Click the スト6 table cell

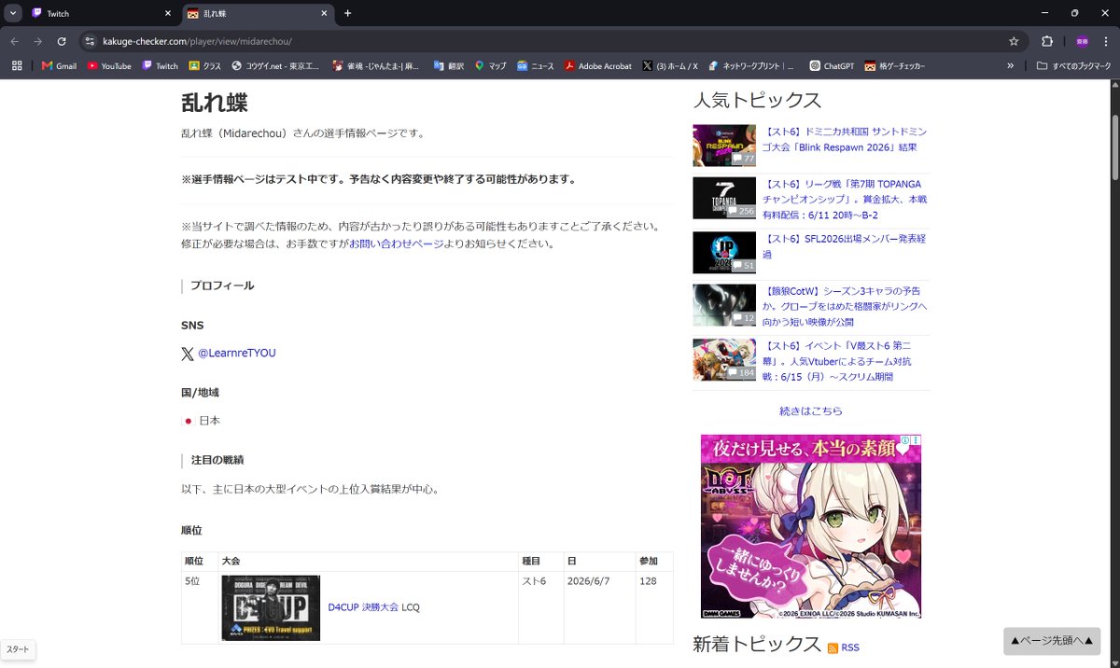(540, 607)
